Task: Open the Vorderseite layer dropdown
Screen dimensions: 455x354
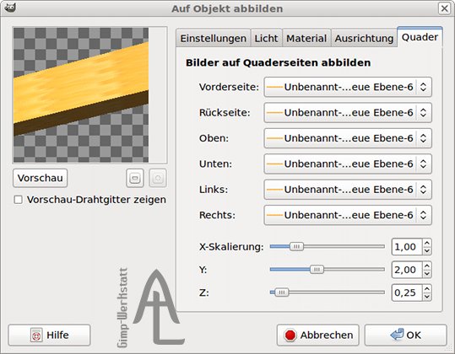Action: pos(348,87)
